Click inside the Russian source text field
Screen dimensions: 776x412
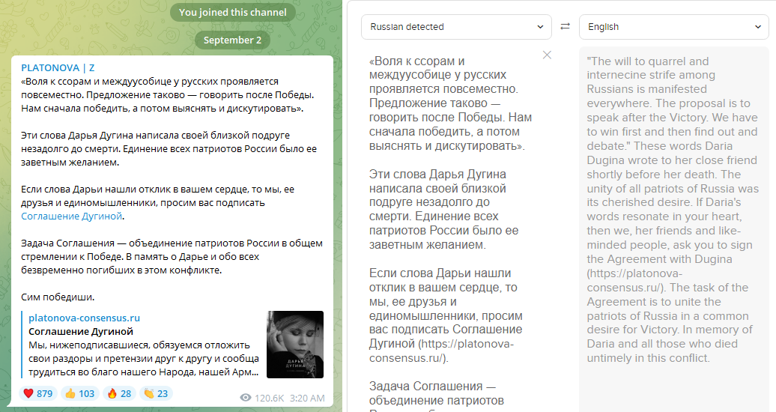(x=450, y=230)
